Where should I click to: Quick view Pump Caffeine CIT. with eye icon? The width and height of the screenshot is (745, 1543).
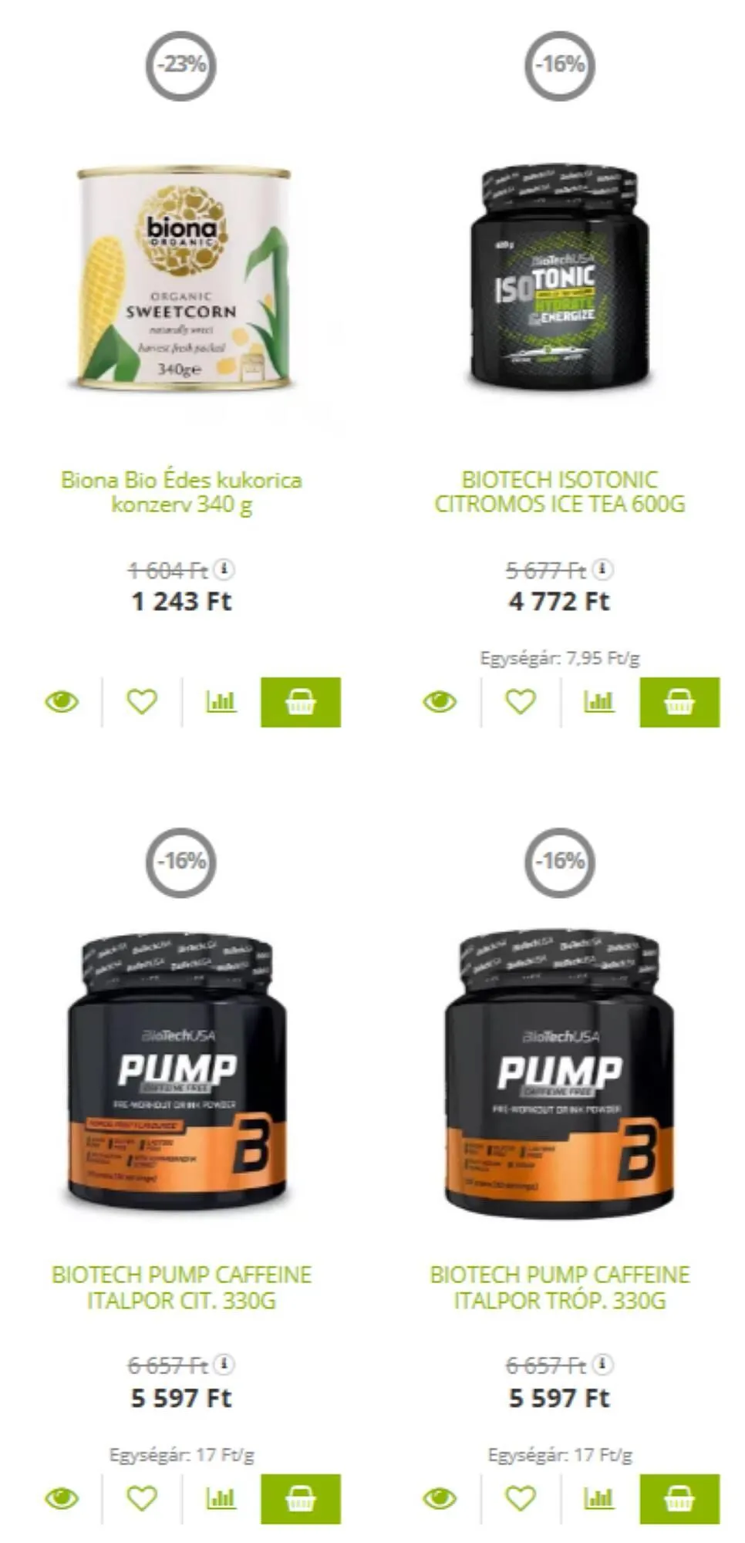coord(62,1499)
